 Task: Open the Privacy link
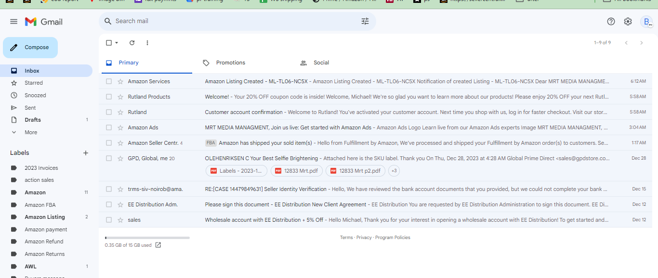[364, 238]
